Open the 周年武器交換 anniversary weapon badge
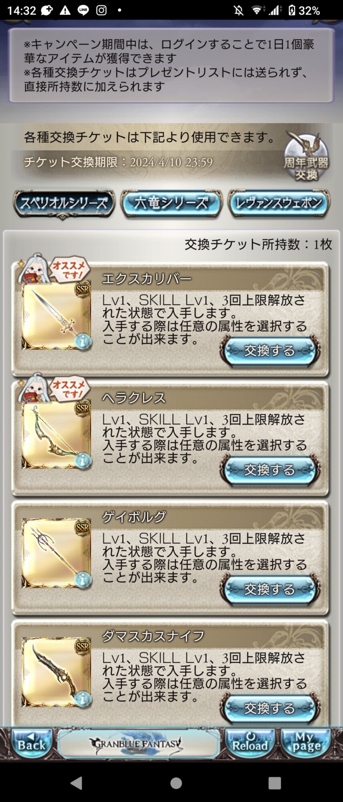 click(306, 157)
